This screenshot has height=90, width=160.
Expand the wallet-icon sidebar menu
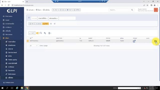12,27
